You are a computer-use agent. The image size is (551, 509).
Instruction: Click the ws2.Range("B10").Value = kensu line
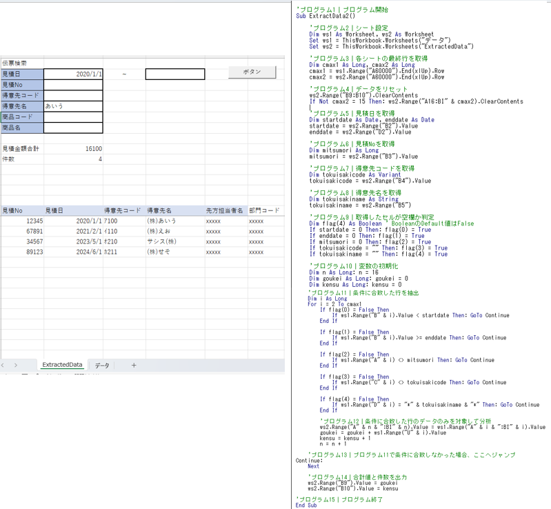[353, 488]
